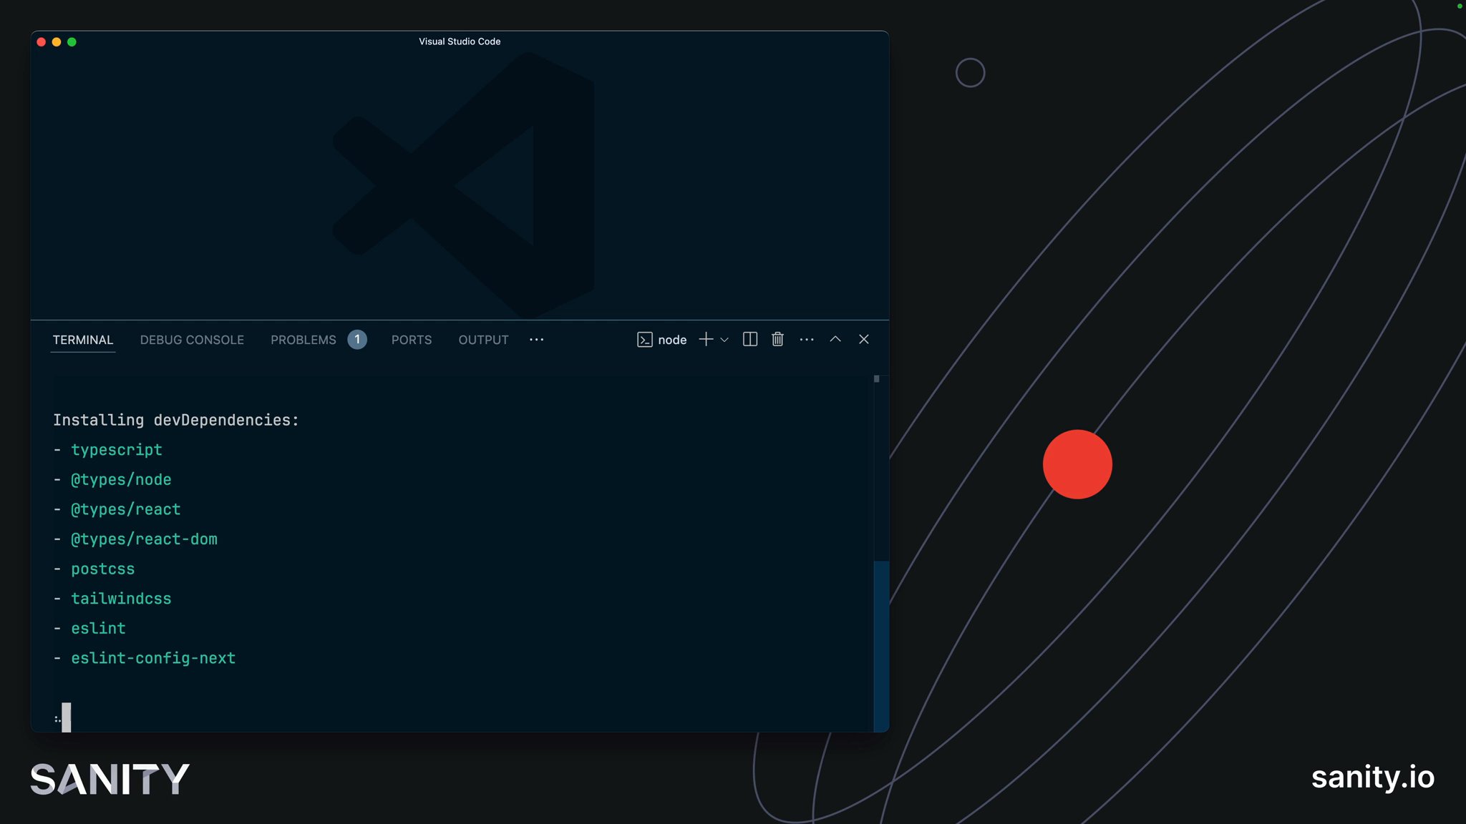Click the '@types/node' entry

click(121, 480)
